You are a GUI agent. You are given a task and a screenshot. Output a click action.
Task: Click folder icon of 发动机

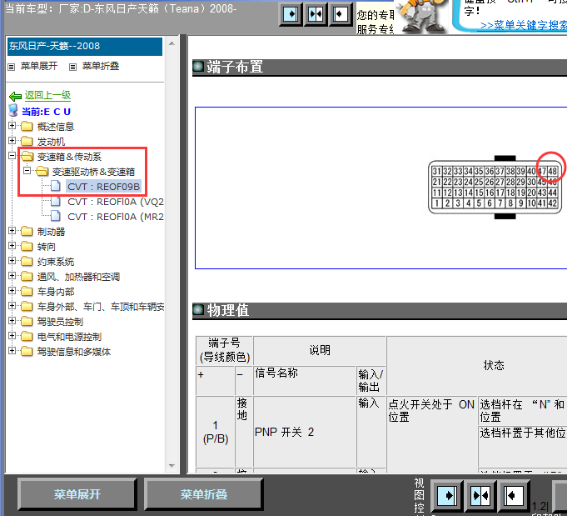click(x=27, y=141)
